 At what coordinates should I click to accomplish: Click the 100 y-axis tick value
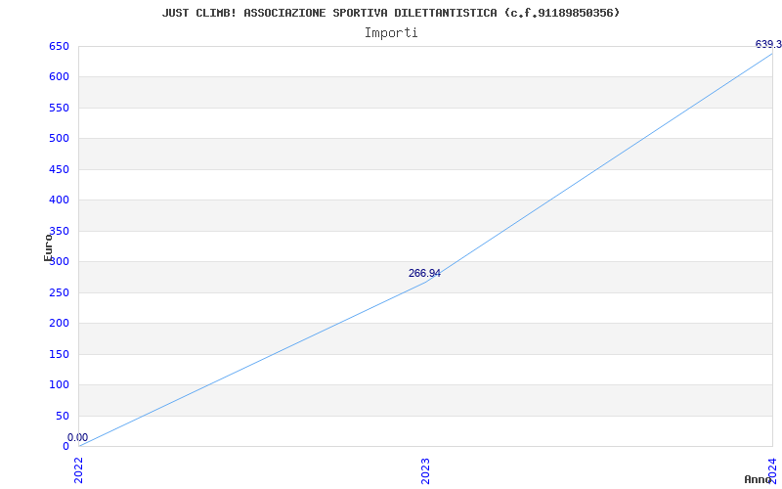tap(59, 384)
